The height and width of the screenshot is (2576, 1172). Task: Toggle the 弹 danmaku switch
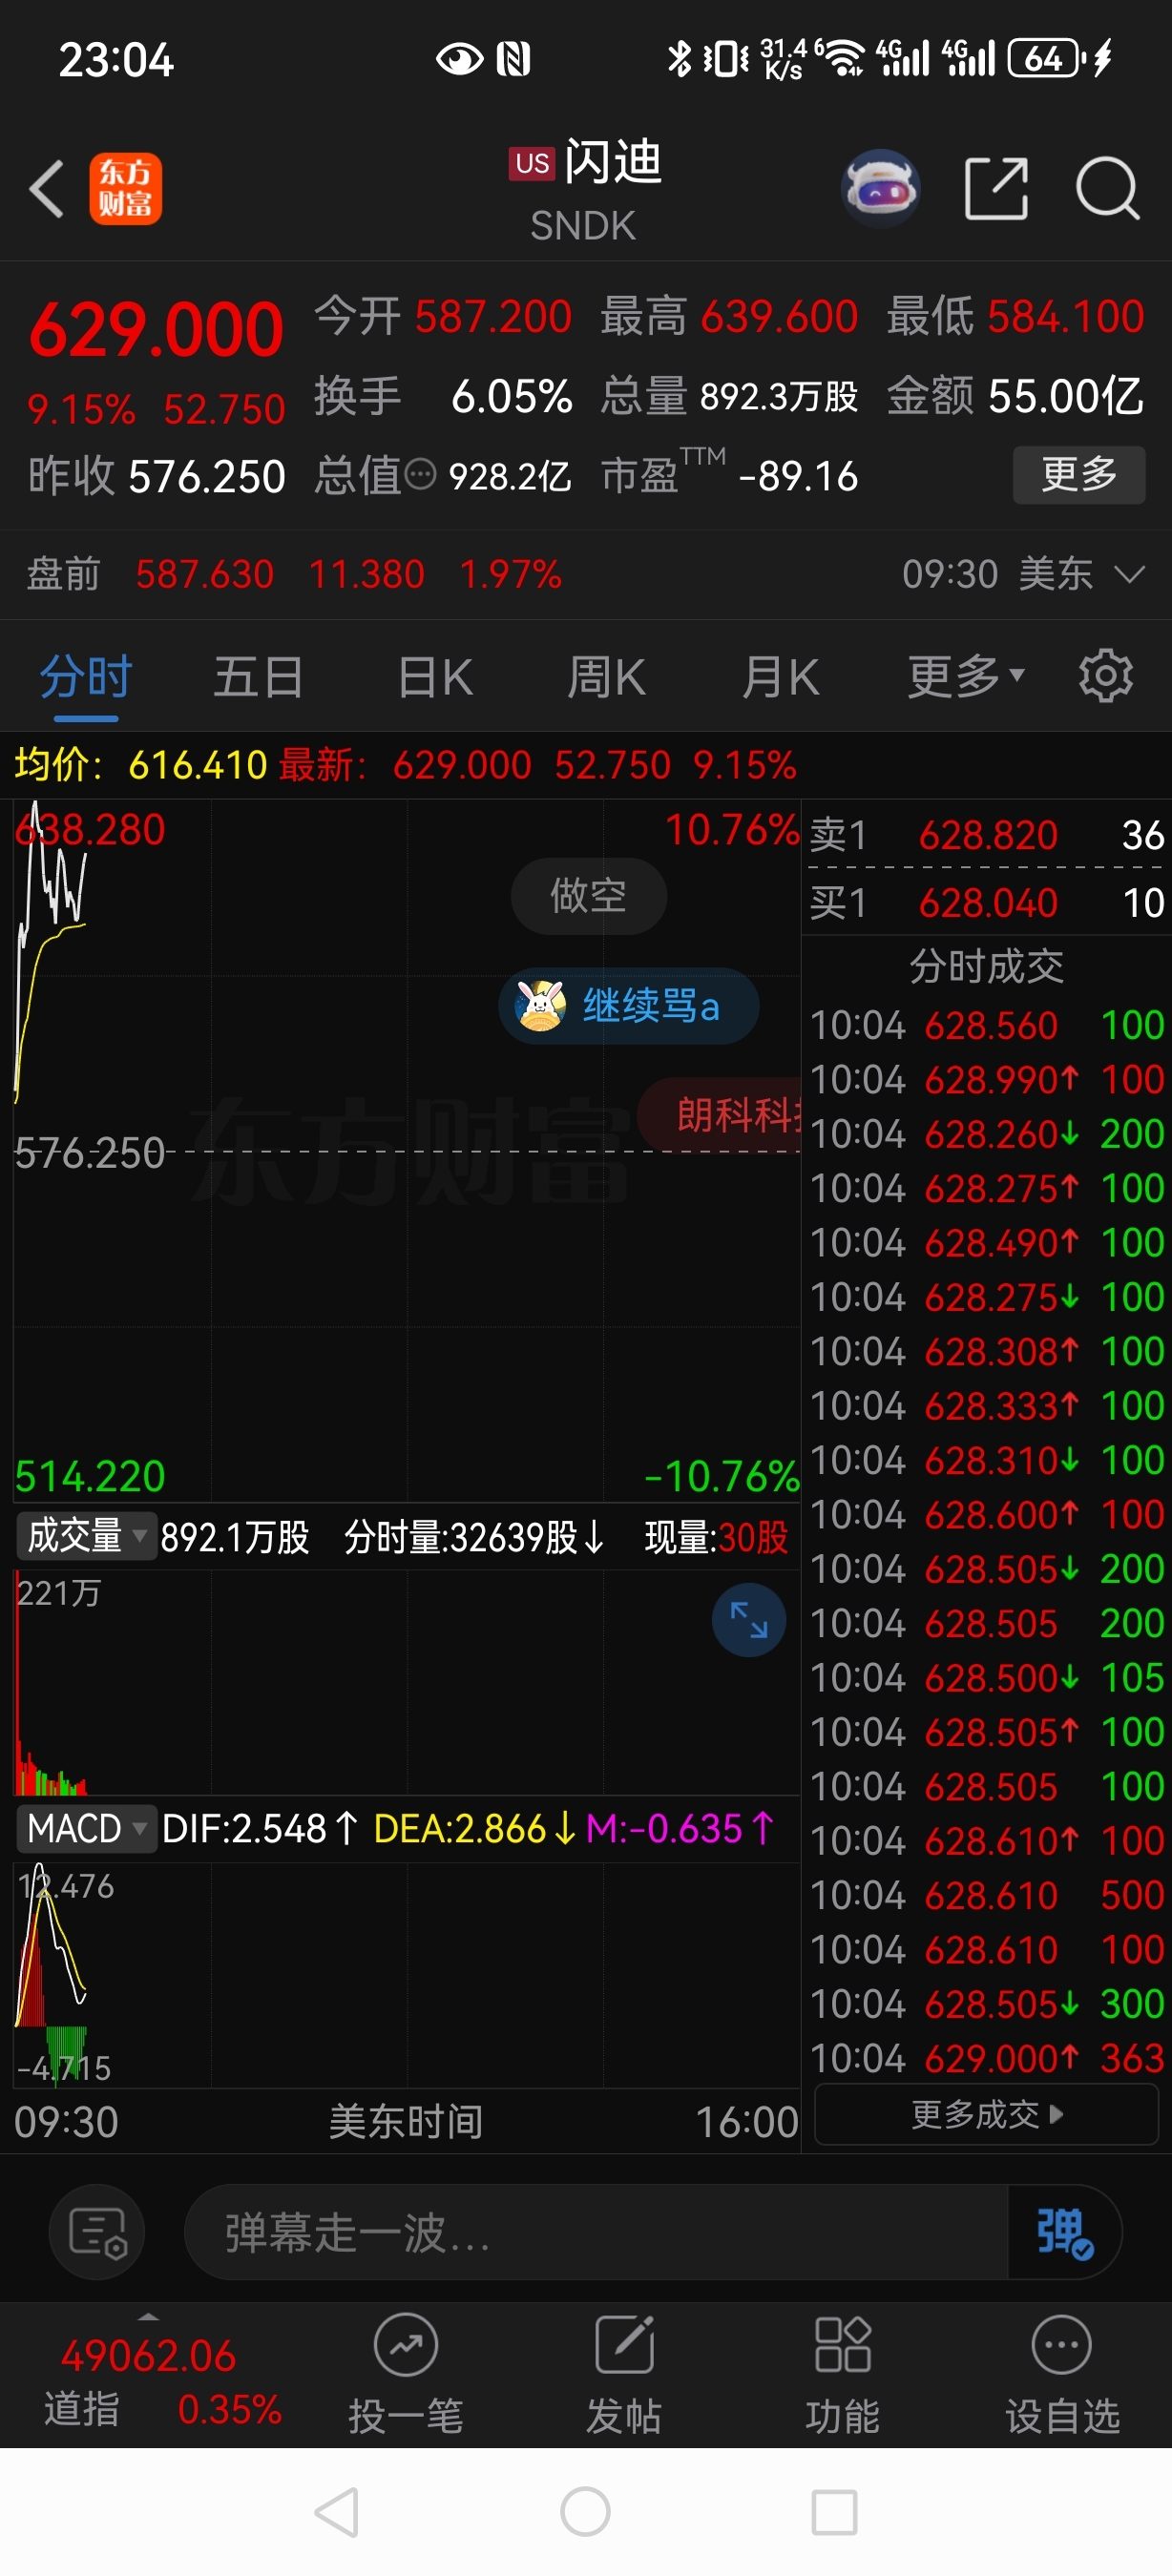click(1065, 2231)
